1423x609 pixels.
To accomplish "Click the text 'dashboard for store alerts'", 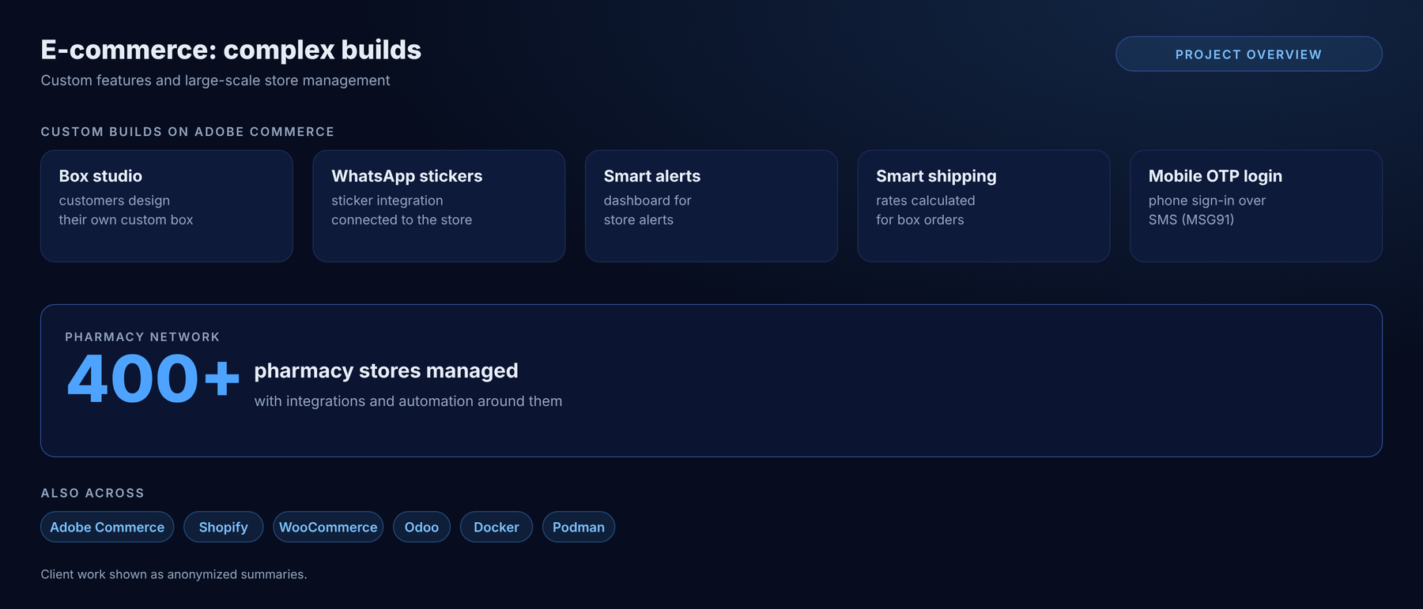I will point(647,210).
